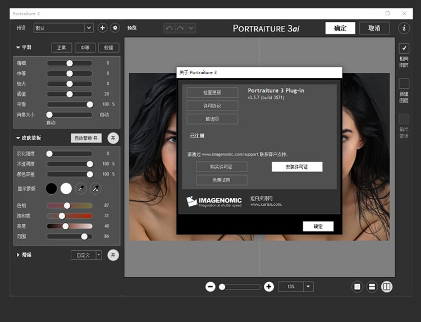
Task: Switch to single preview view
Action: pyautogui.click(x=357, y=287)
